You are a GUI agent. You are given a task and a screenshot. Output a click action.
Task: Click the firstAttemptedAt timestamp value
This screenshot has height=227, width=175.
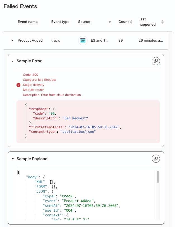click(94, 127)
